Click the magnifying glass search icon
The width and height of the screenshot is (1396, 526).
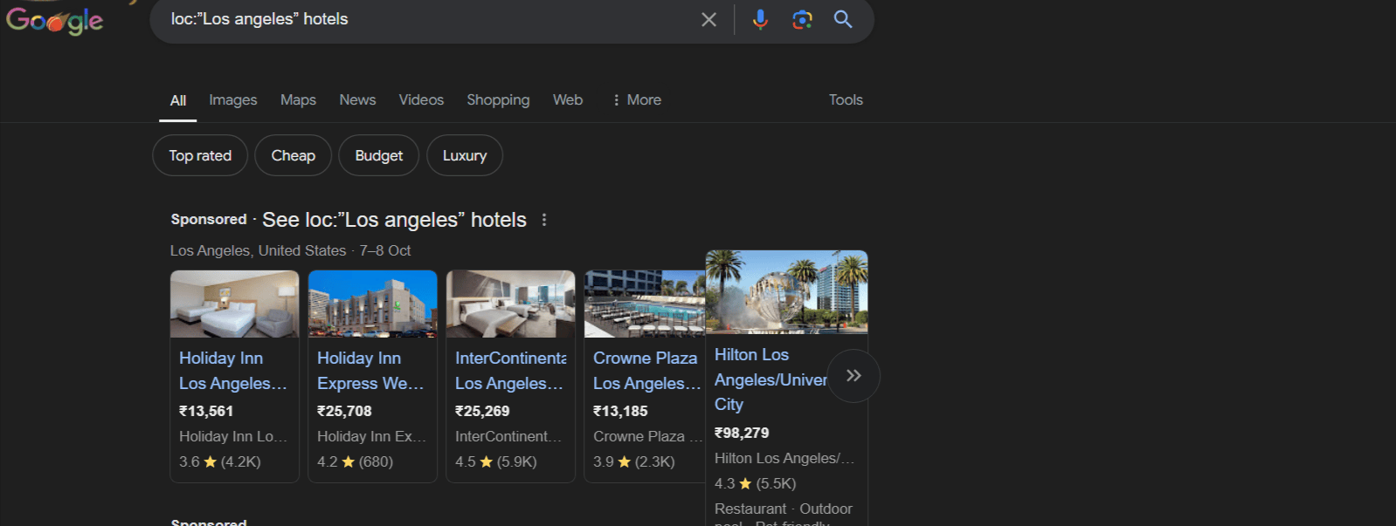point(843,19)
